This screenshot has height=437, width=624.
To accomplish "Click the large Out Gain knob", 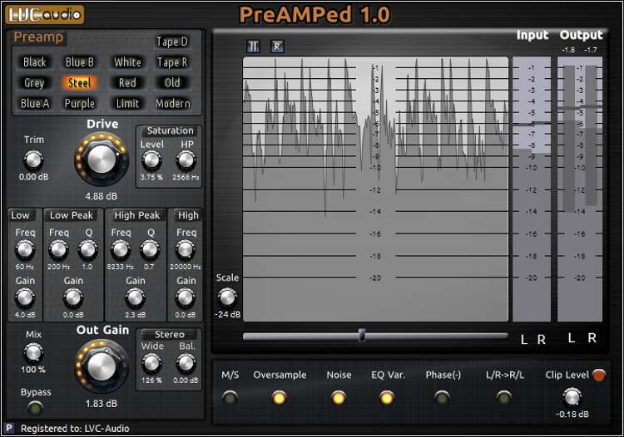I will [102, 366].
